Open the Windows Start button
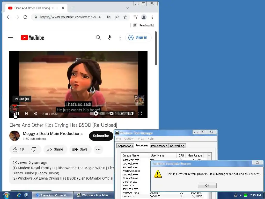 [6, 195]
